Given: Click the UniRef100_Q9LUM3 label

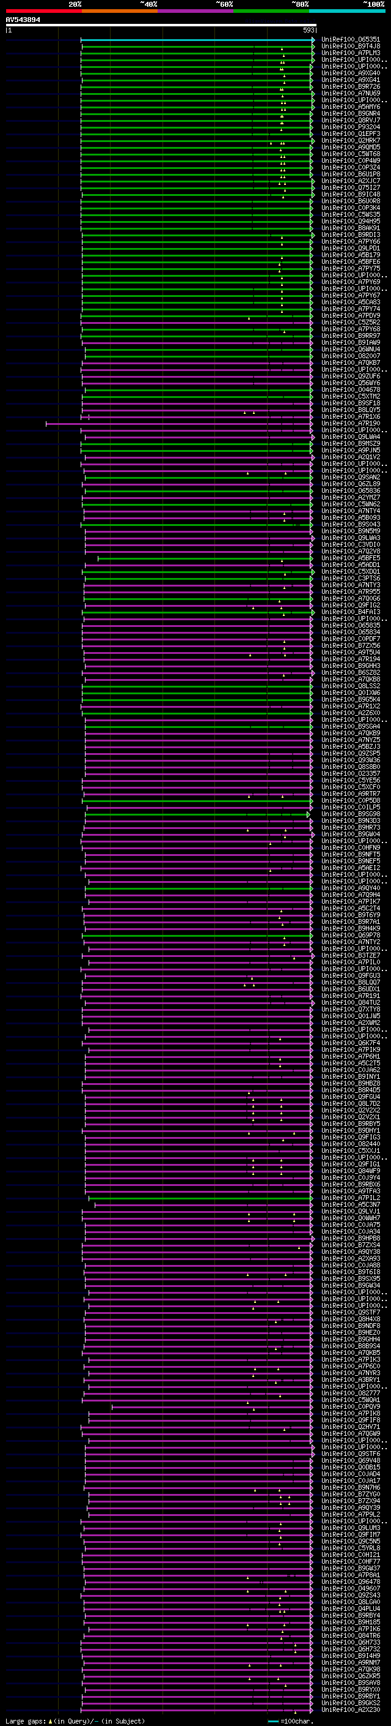Looking at the screenshot, I should (350, 1528).
